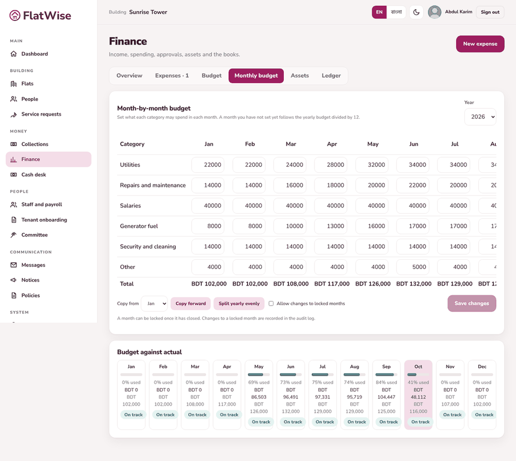Click the Flats building icon
Viewport: 516px width, 461px height.
click(x=13, y=84)
